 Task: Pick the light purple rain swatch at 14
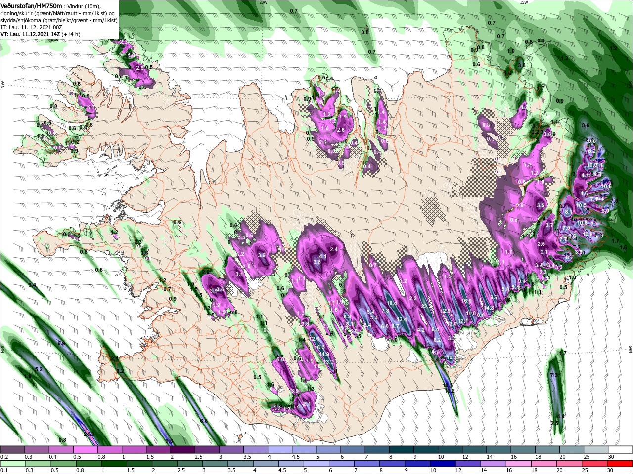tap(494, 464)
